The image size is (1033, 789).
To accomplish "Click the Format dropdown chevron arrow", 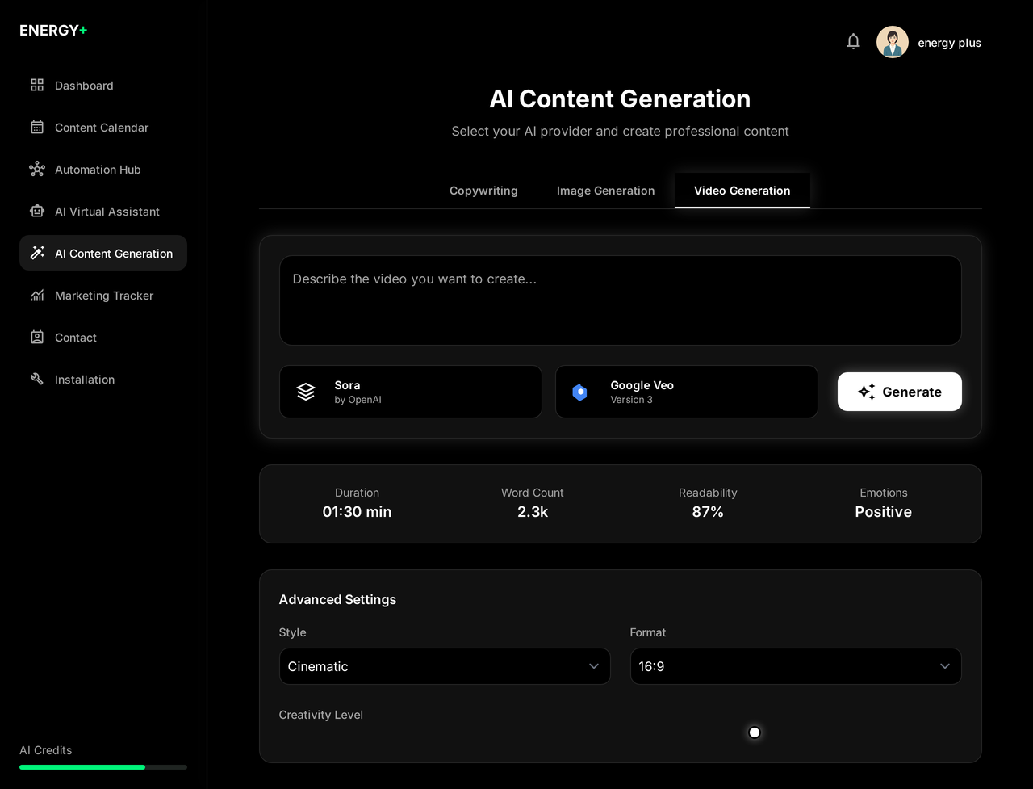I will point(944,666).
